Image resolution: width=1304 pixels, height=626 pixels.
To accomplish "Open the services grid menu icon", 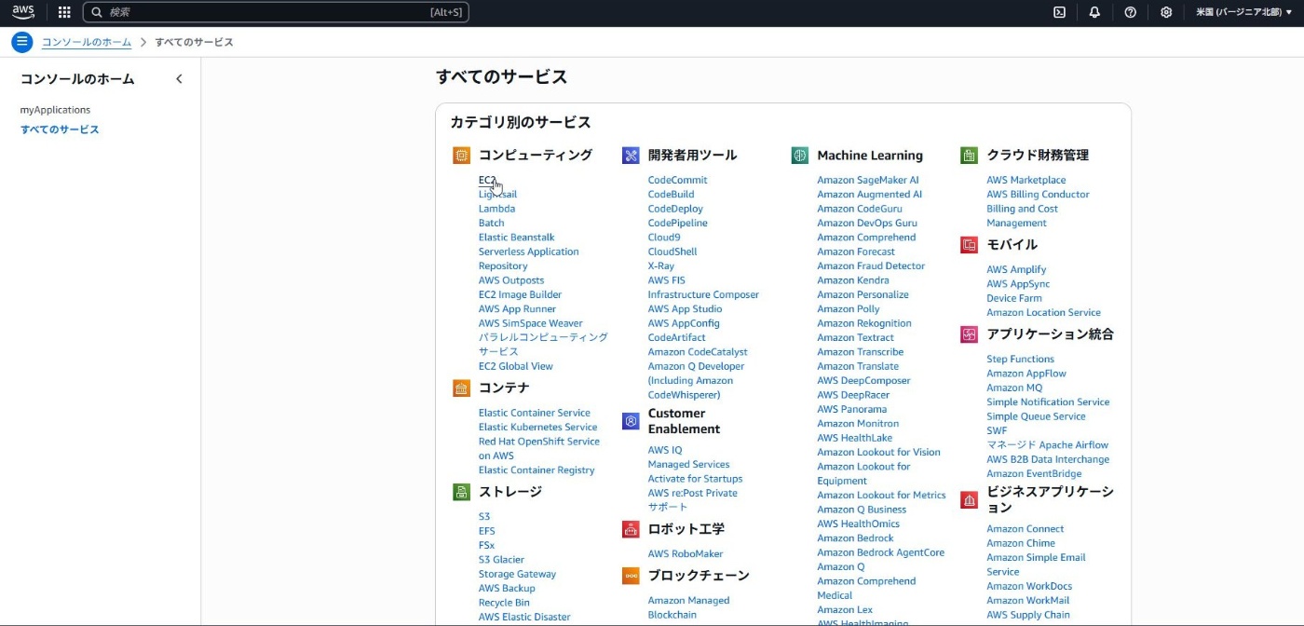I will coord(64,12).
